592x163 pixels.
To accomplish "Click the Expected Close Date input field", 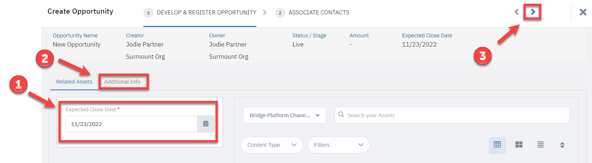I will 132,124.
